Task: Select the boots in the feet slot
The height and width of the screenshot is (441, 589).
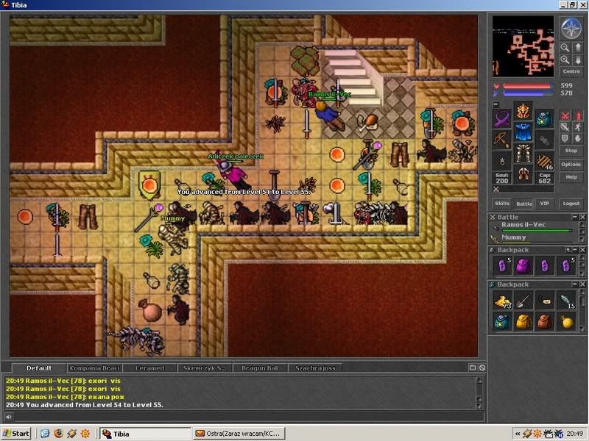Action: [x=523, y=174]
